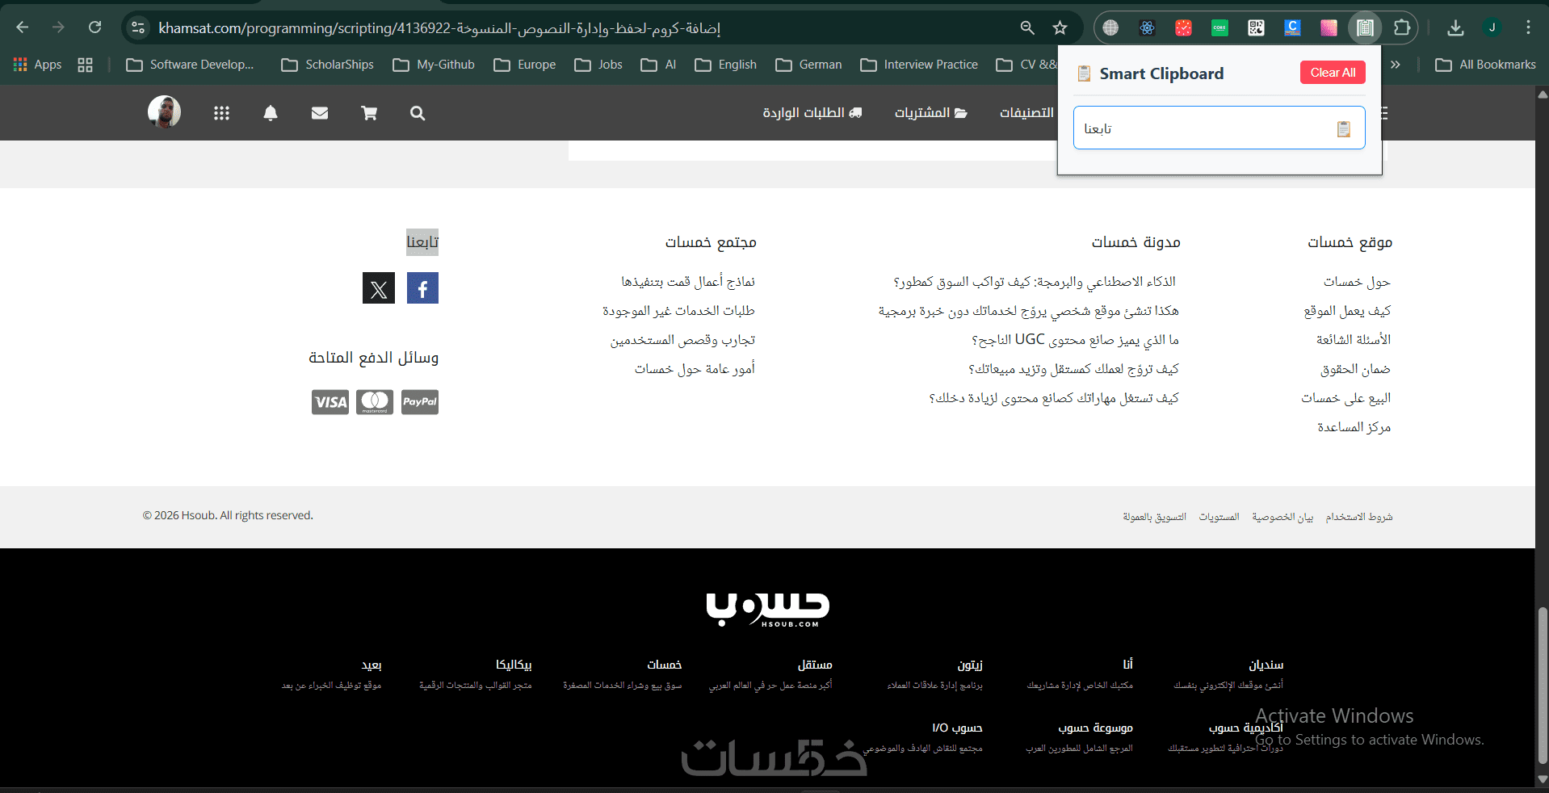
Task: Click the Clear All button
Action: 1333,73
